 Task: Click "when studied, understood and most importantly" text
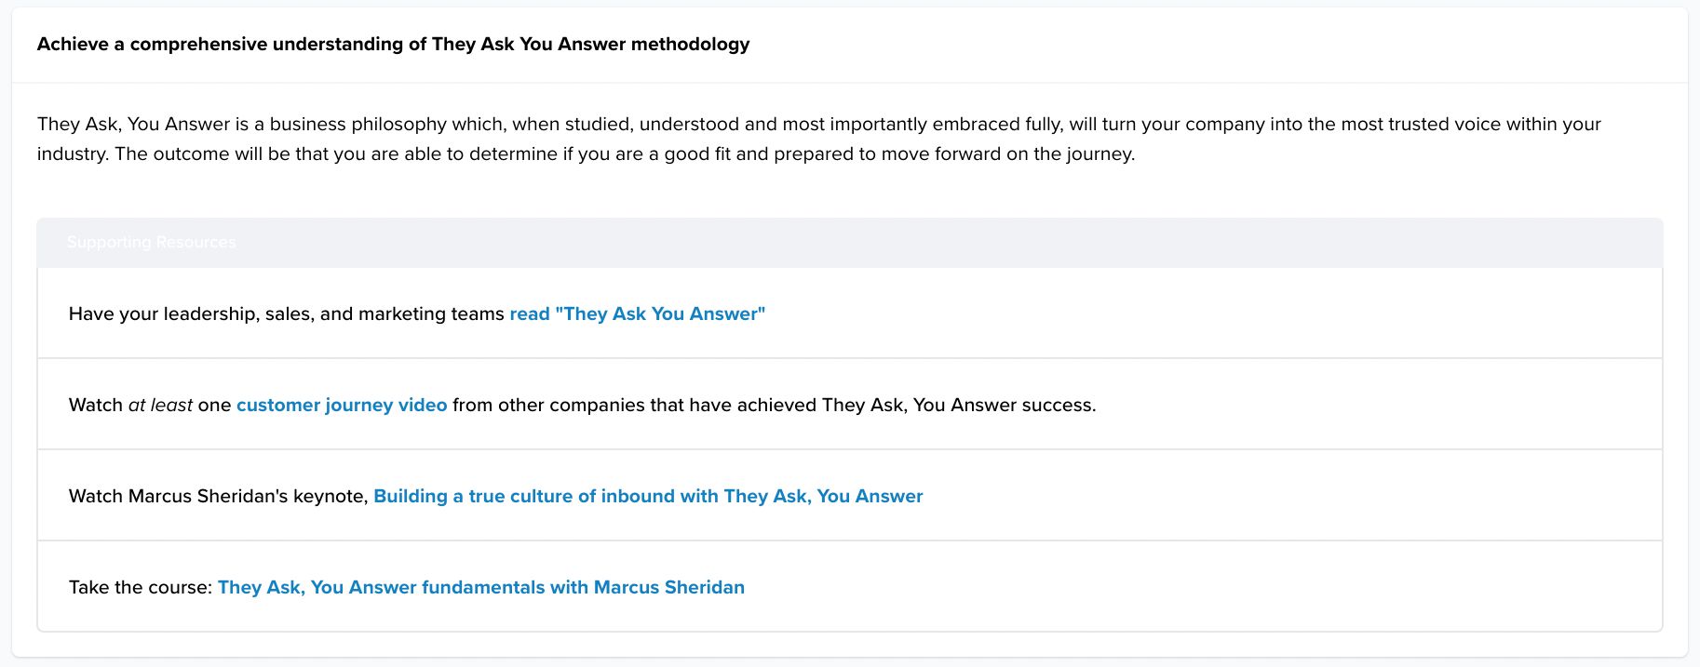(720, 125)
